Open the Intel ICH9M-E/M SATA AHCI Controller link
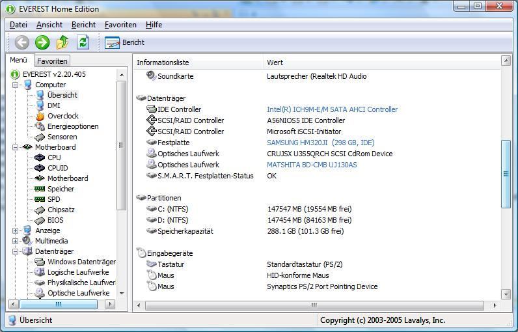 333,109
